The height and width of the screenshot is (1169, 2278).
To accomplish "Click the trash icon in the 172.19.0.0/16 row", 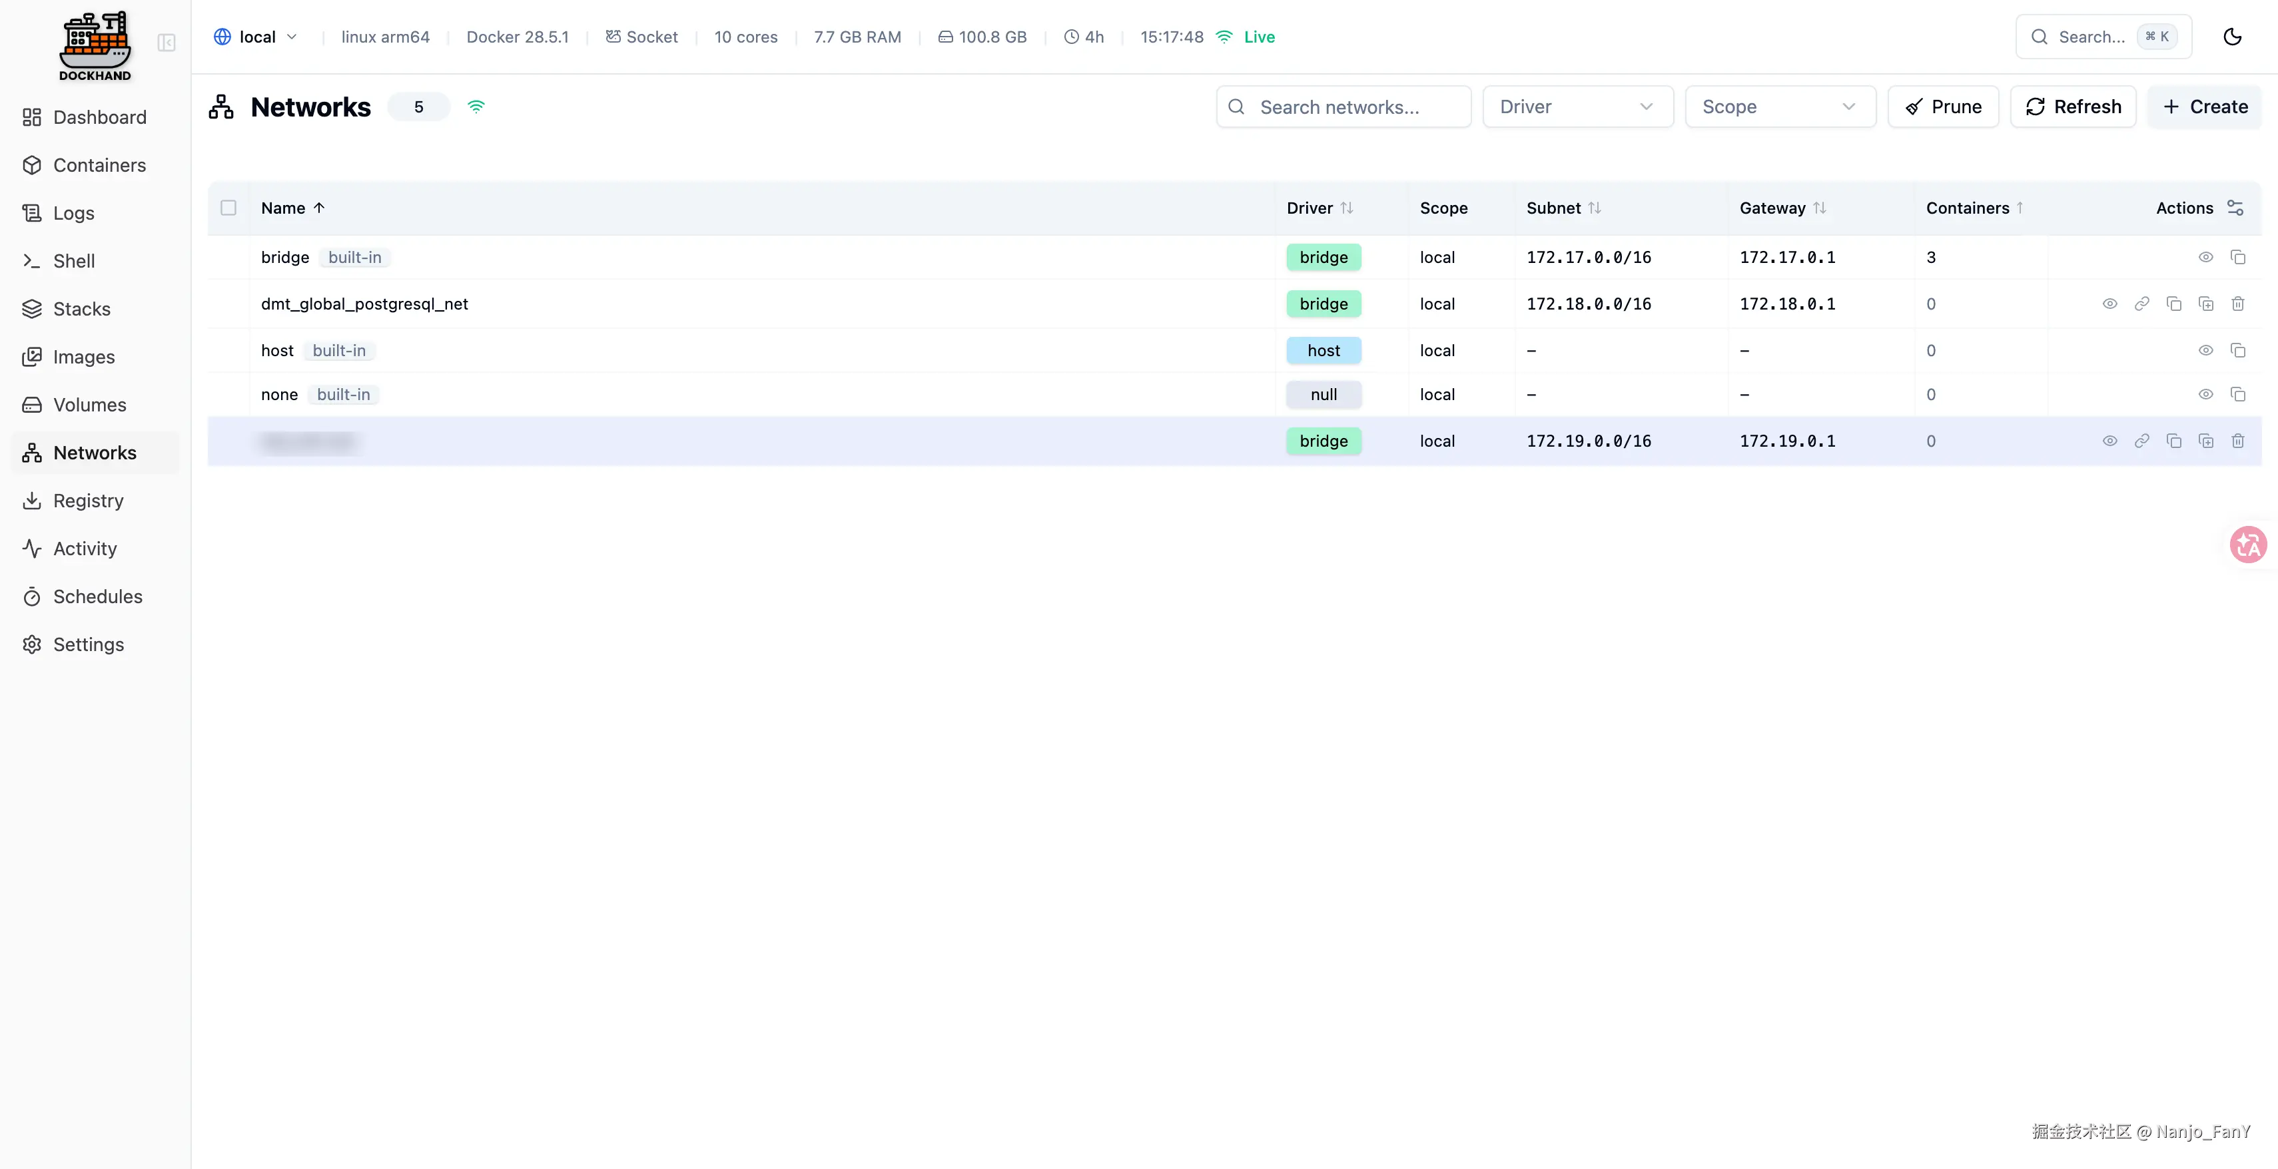I will [2237, 441].
